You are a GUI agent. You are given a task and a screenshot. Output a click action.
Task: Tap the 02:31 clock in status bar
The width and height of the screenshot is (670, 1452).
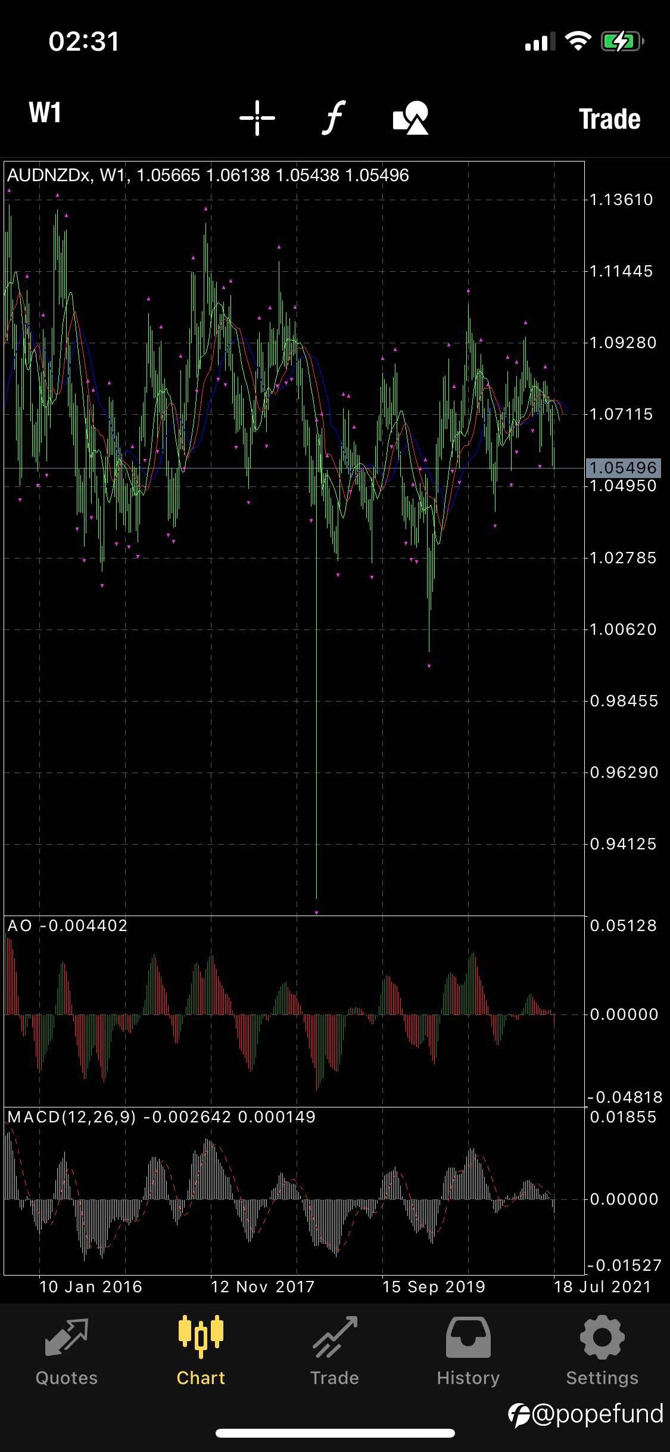point(84,42)
